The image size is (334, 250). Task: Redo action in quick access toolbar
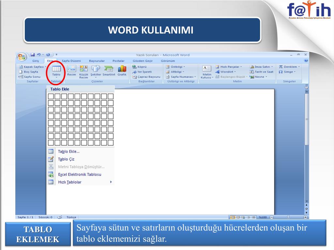[48, 55]
